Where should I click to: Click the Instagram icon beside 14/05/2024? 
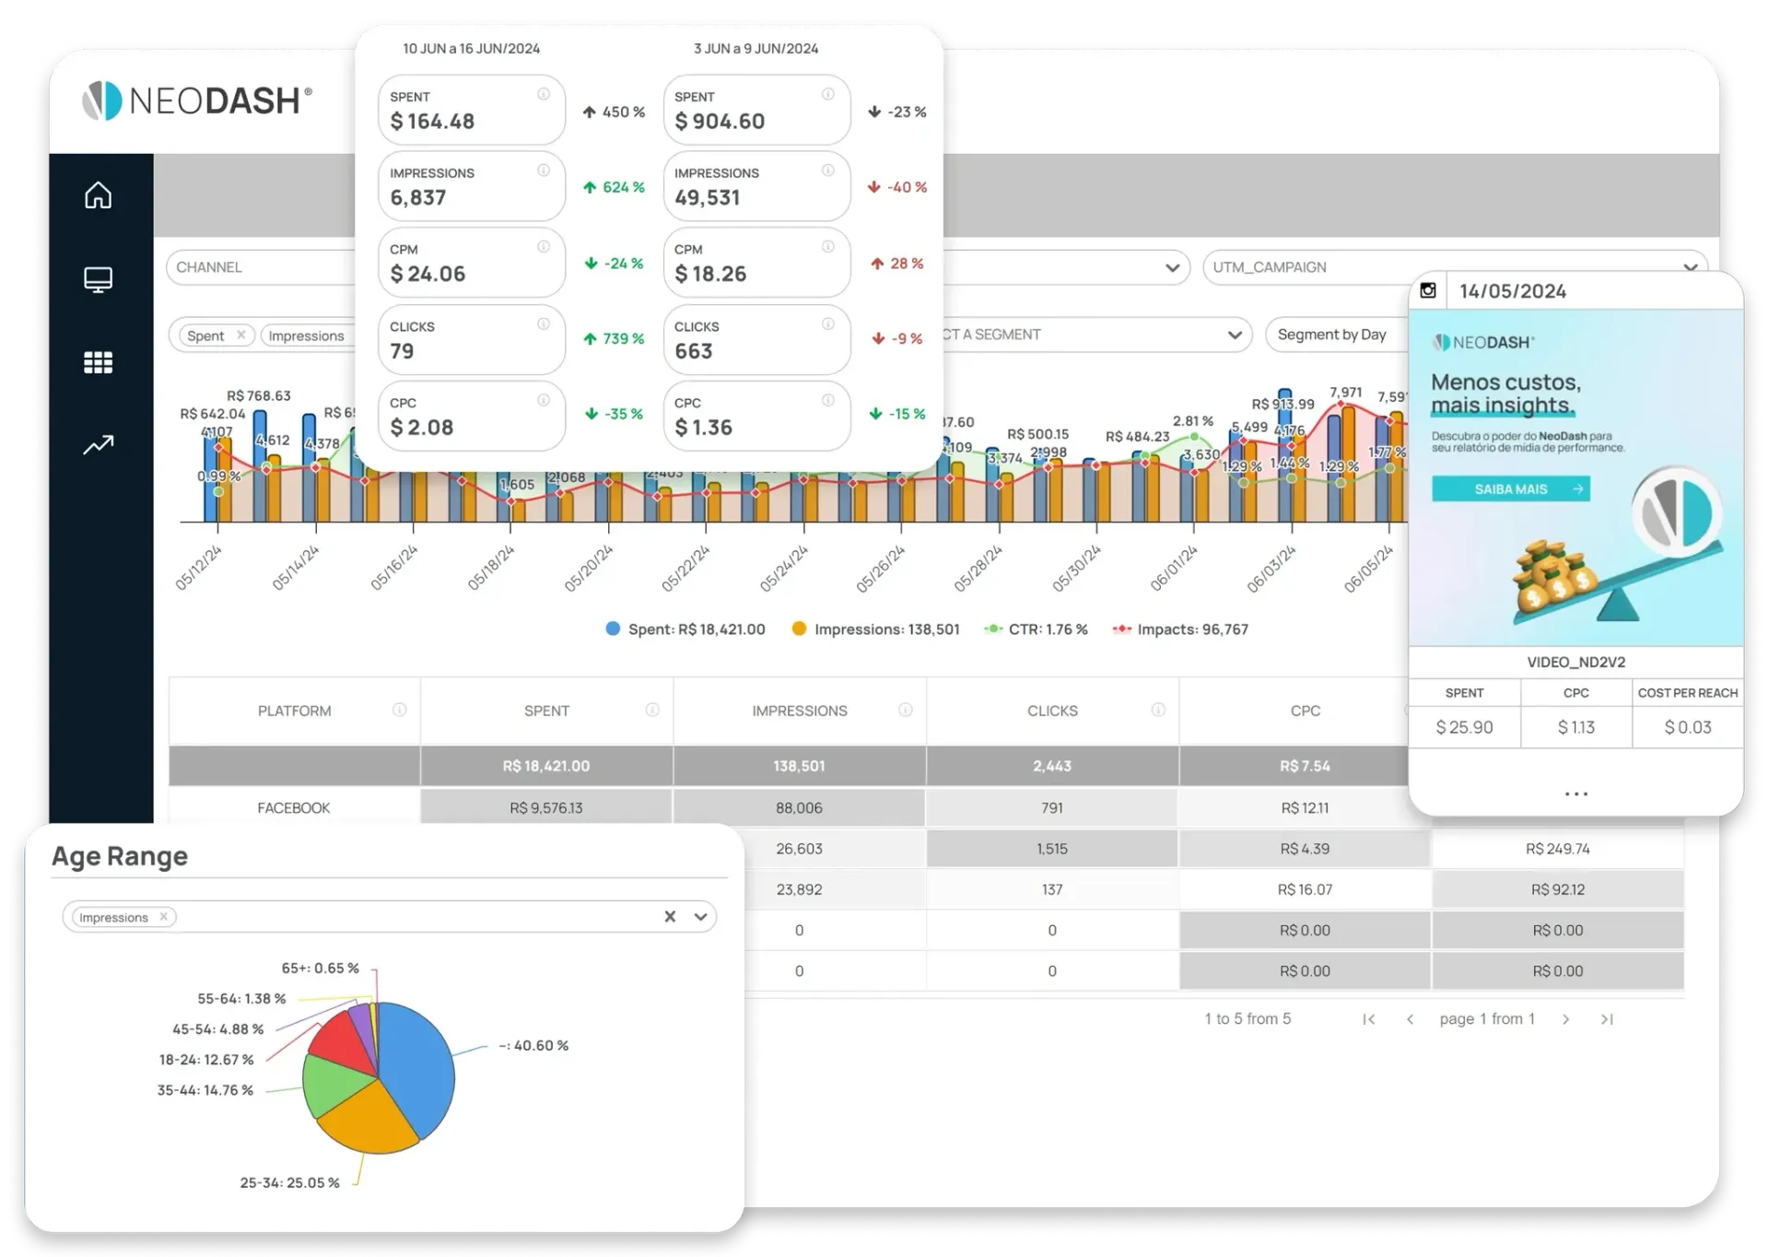coord(1427,290)
